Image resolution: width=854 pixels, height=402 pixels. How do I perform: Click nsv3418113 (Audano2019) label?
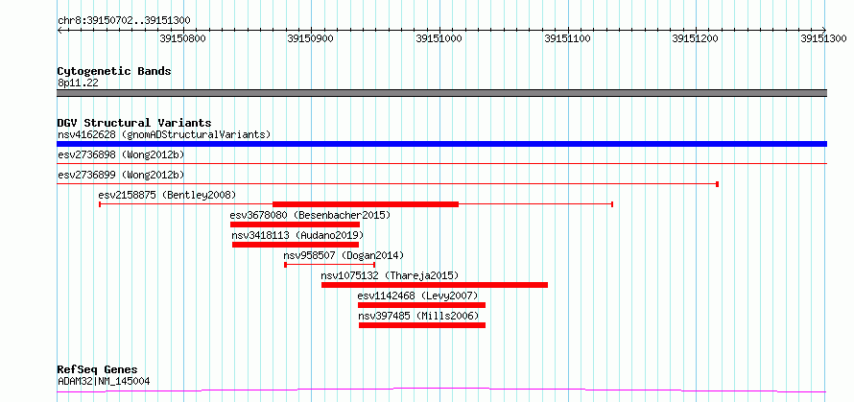coord(297,235)
